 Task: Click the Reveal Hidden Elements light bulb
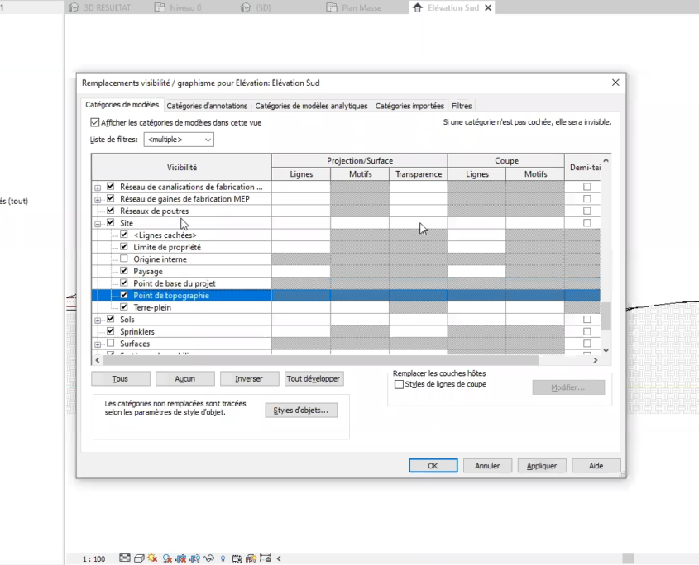point(223,558)
